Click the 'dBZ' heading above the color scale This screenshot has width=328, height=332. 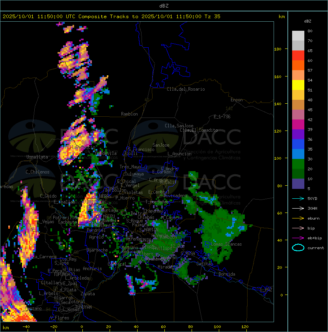307,21
